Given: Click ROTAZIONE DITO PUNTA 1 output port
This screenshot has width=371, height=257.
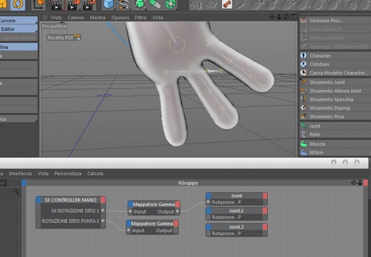Looking at the screenshot, I should 103,221.
